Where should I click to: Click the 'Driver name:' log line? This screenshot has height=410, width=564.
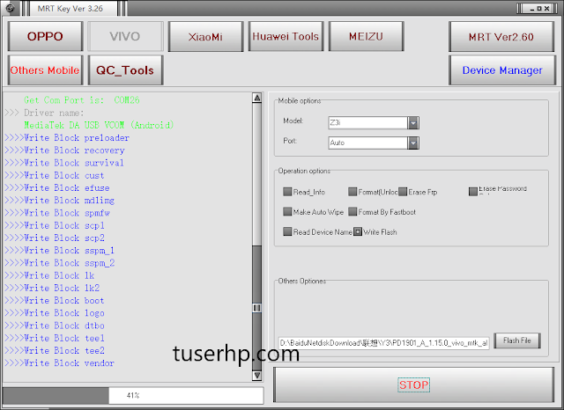(44, 113)
